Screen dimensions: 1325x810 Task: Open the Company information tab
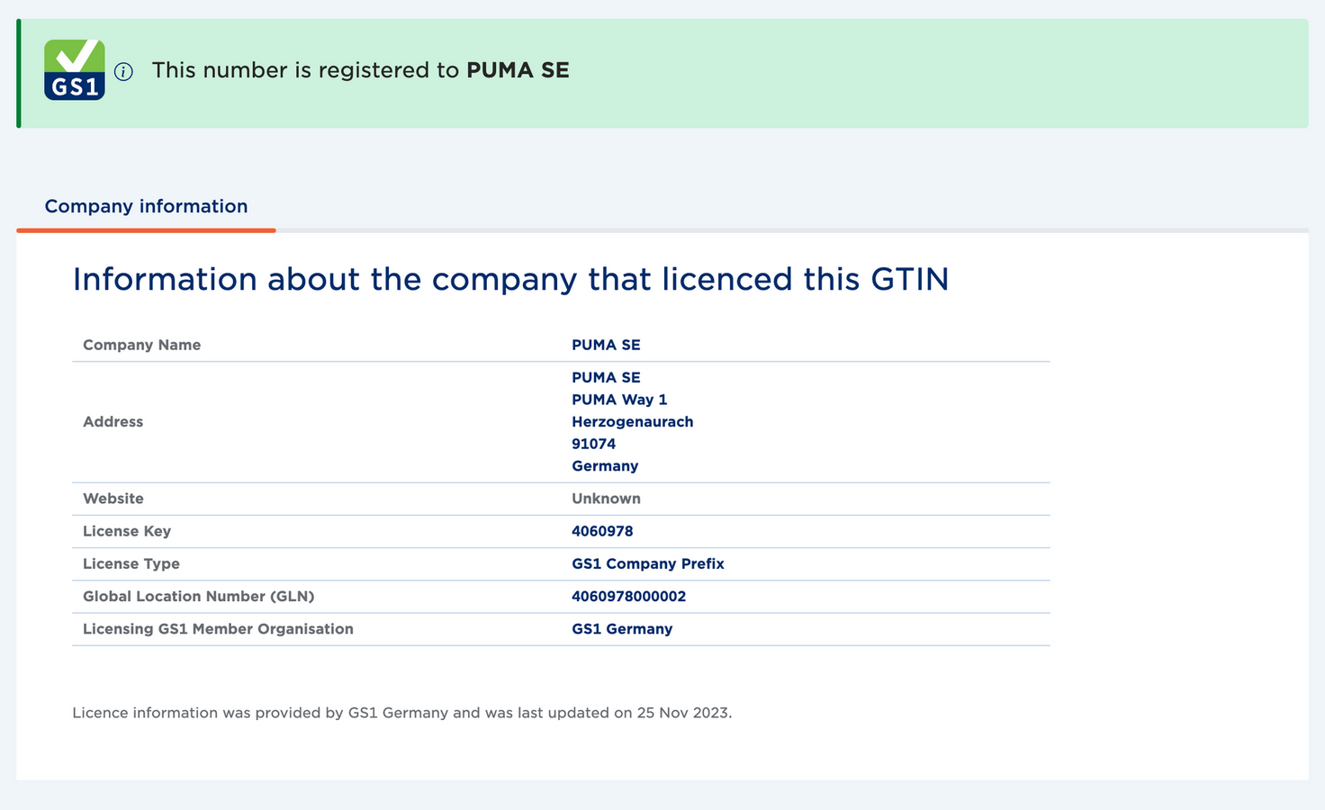click(x=146, y=206)
